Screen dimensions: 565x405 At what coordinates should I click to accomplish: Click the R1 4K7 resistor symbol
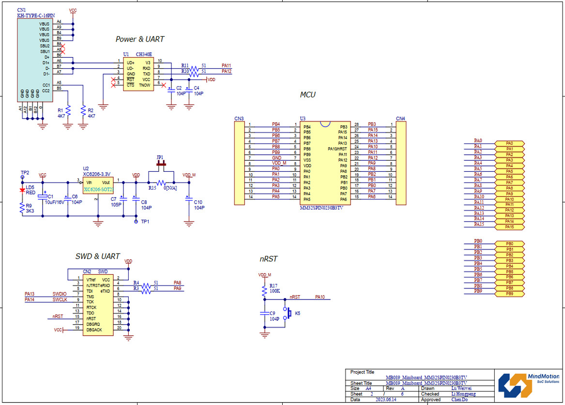pos(68,110)
